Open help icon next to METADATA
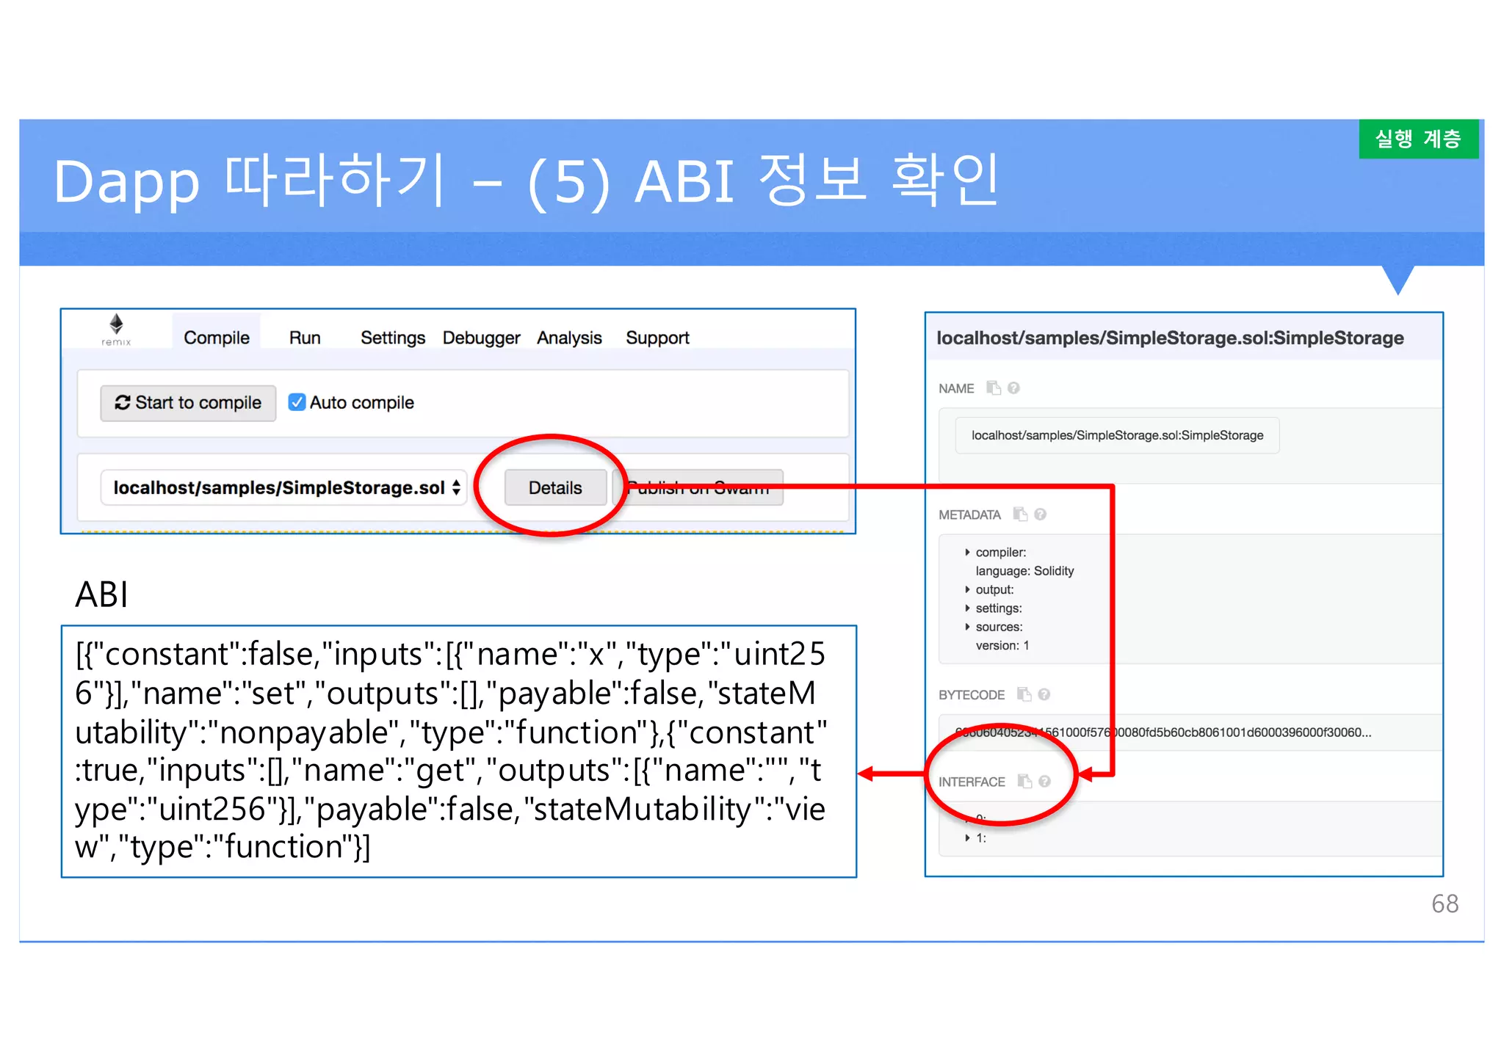This screenshot has height=1062, width=1504. tap(1040, 514)
